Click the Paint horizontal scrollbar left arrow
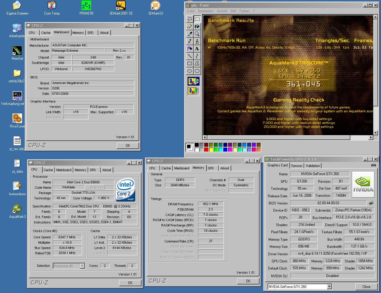 point(205,137)
